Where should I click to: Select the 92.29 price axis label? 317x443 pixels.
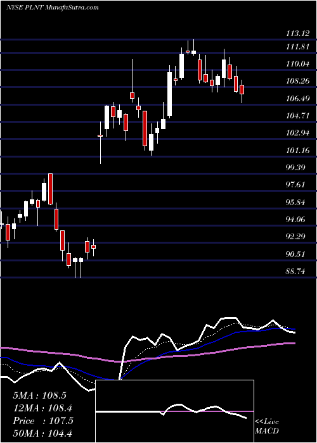295,237
